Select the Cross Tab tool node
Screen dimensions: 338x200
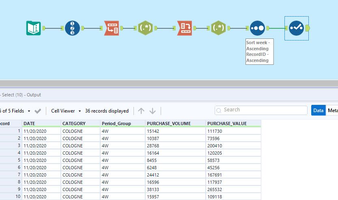click(x=185, y=28)
